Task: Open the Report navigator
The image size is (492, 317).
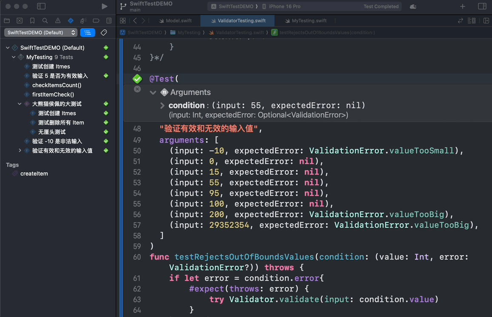Action: (109, 20)
